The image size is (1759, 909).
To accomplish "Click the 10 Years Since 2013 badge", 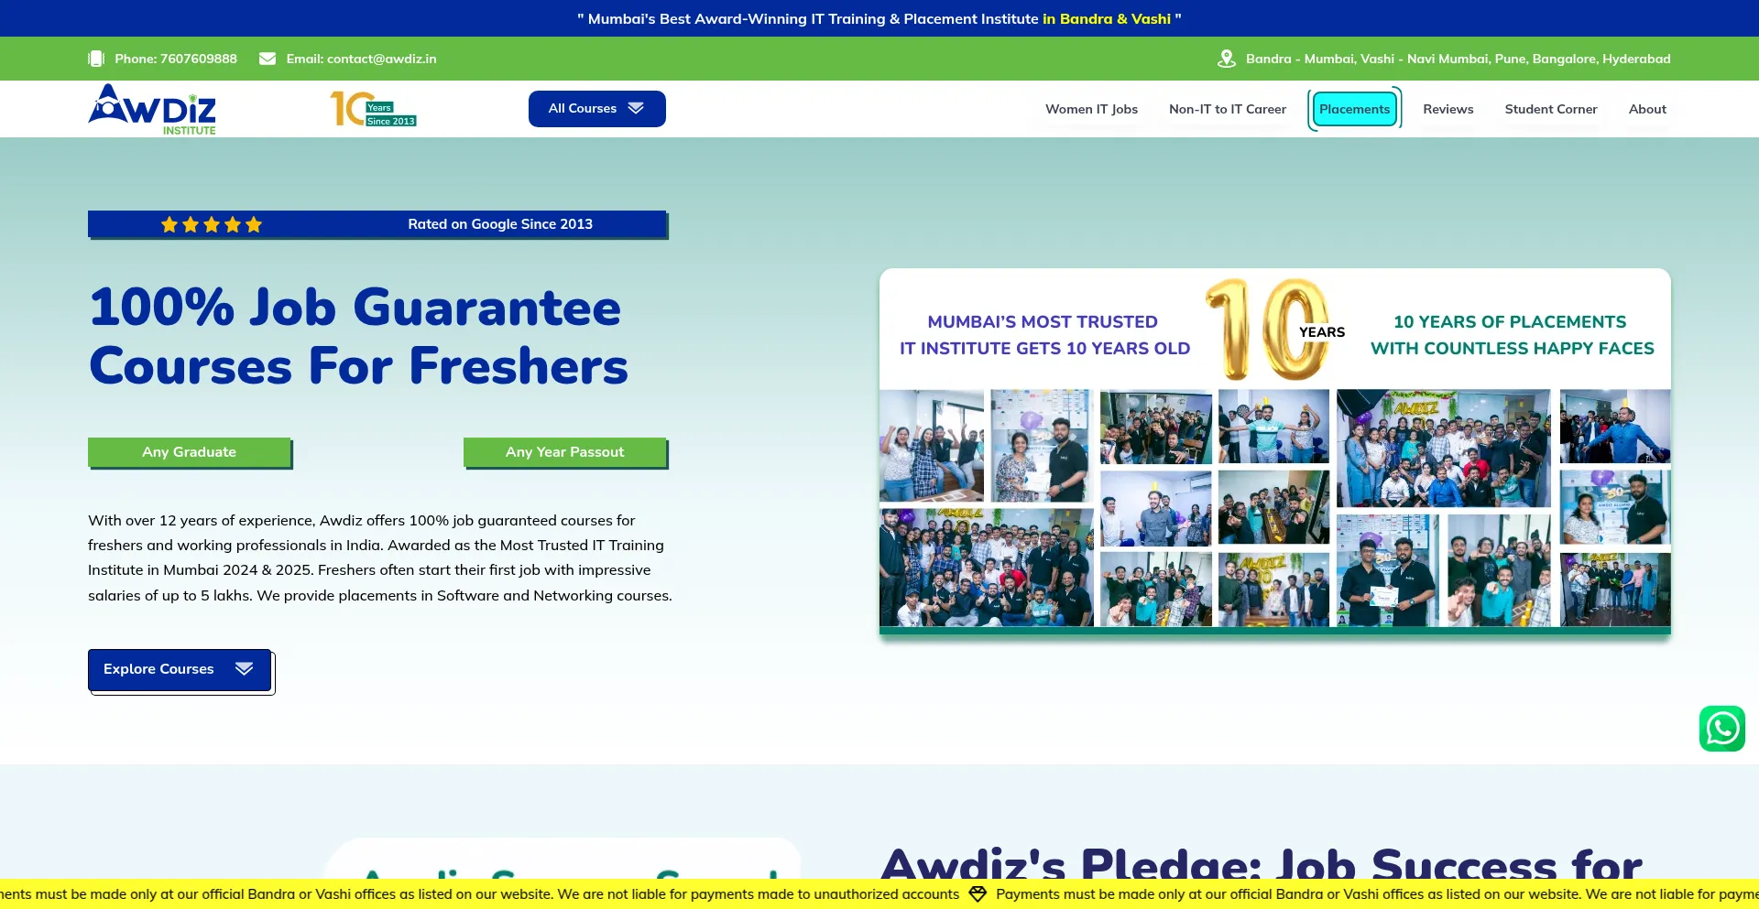I will click(x=373, y=109).
